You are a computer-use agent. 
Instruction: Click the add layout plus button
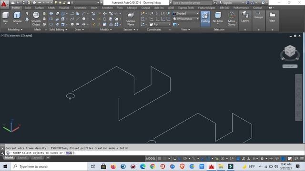pos(48,158)
